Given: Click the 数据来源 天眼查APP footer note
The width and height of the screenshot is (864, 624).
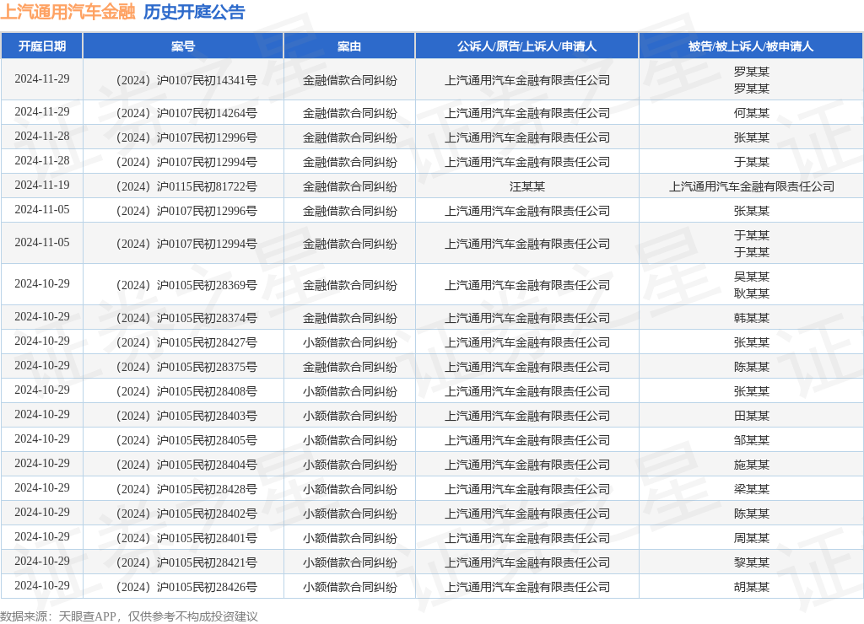Looking at the screenshot, I should [129, 616].
